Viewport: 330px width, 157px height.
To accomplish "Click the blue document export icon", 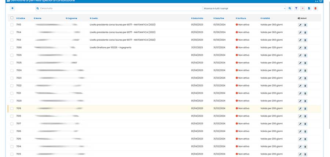I will point(309,8).
